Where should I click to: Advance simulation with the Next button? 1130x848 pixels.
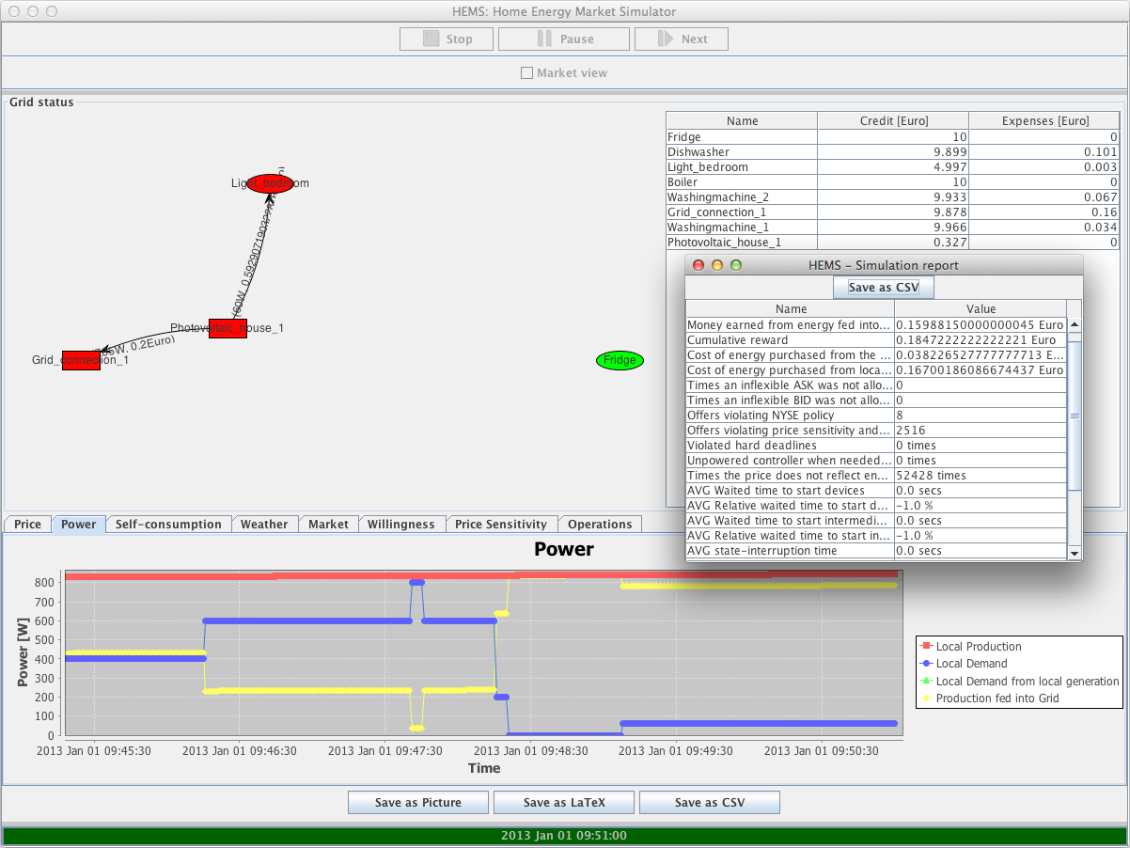tap(681, 39)
